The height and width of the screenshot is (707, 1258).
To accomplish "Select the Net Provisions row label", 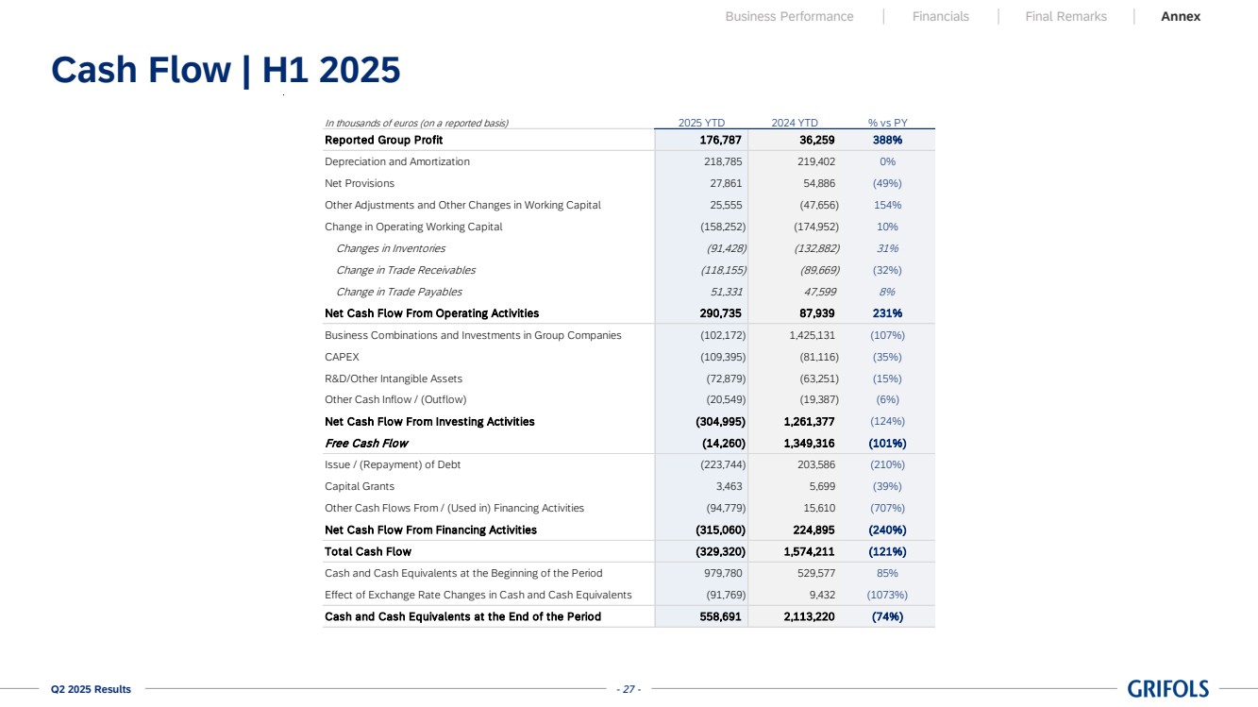I will coord(360,184).
